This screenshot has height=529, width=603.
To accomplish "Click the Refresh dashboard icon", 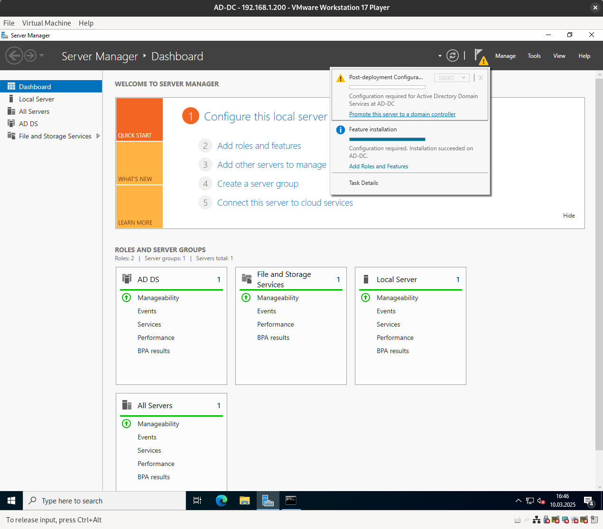I will (453, 56).
